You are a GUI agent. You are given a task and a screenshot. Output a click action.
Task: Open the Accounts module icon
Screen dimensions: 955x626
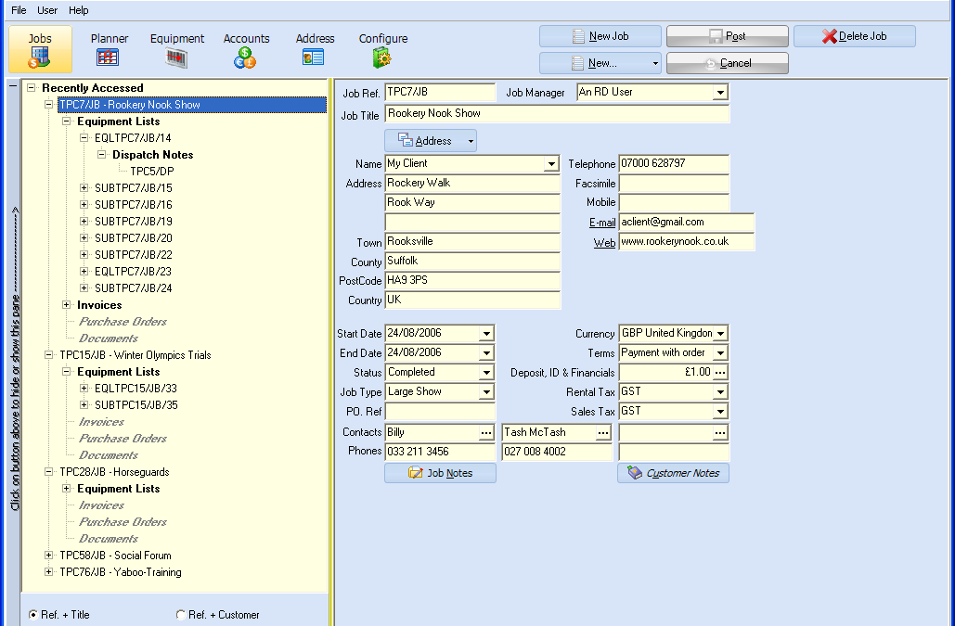click(246, 57)
